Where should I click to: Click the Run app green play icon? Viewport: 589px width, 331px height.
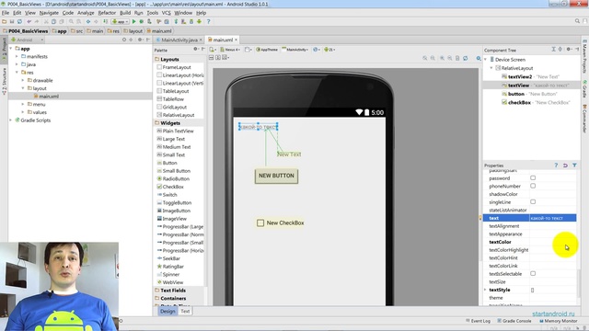coord(133,22)
